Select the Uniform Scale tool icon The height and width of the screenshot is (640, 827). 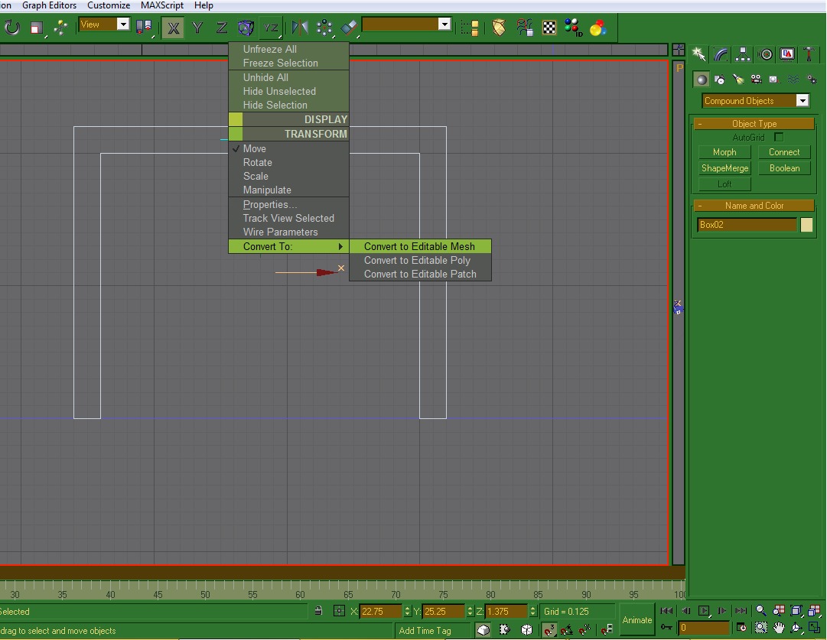click(x=37, y=28)
